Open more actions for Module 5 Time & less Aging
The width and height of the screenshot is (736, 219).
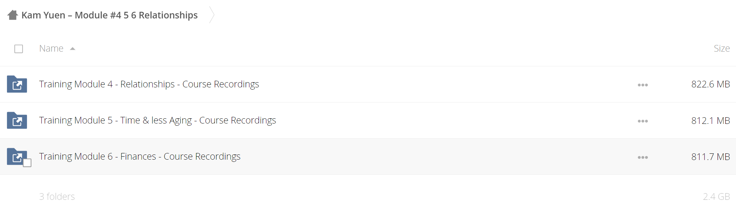coord(643,121)
